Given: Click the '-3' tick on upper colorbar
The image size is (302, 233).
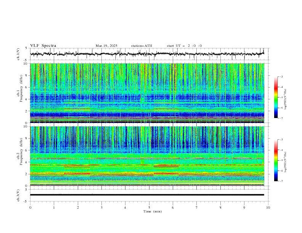Looking at the screenshot, I should [x=281, y=77].
